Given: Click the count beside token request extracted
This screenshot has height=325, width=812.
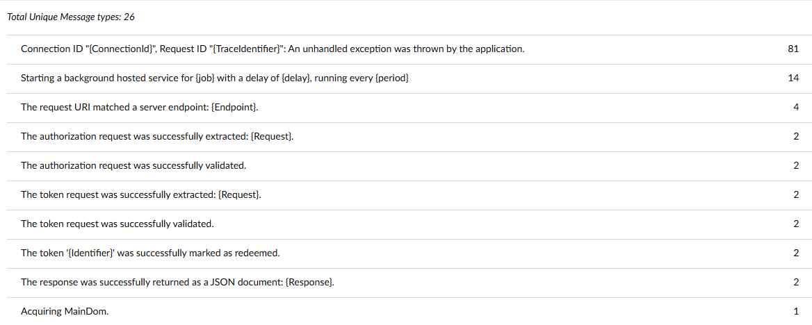Looking at the screenshot, I should pyautogui.click(x=796, y=195).
